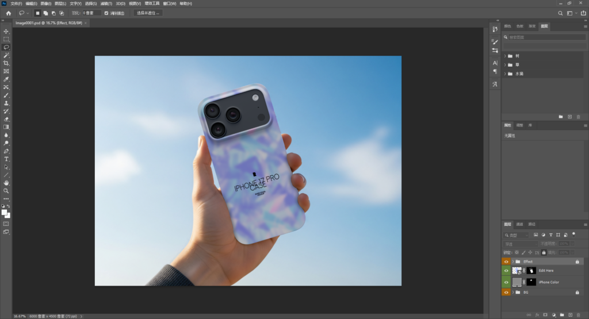
Task: Expand the 草 pattern folder
Action: tap(505, 65)
